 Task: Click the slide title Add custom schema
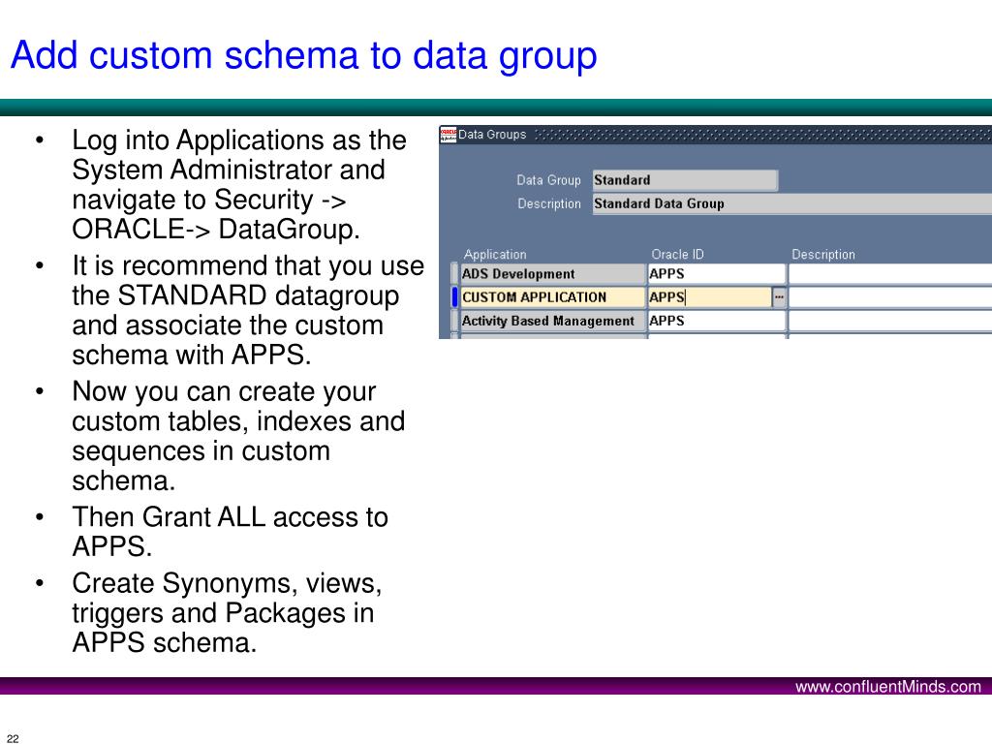pos(303,55)
